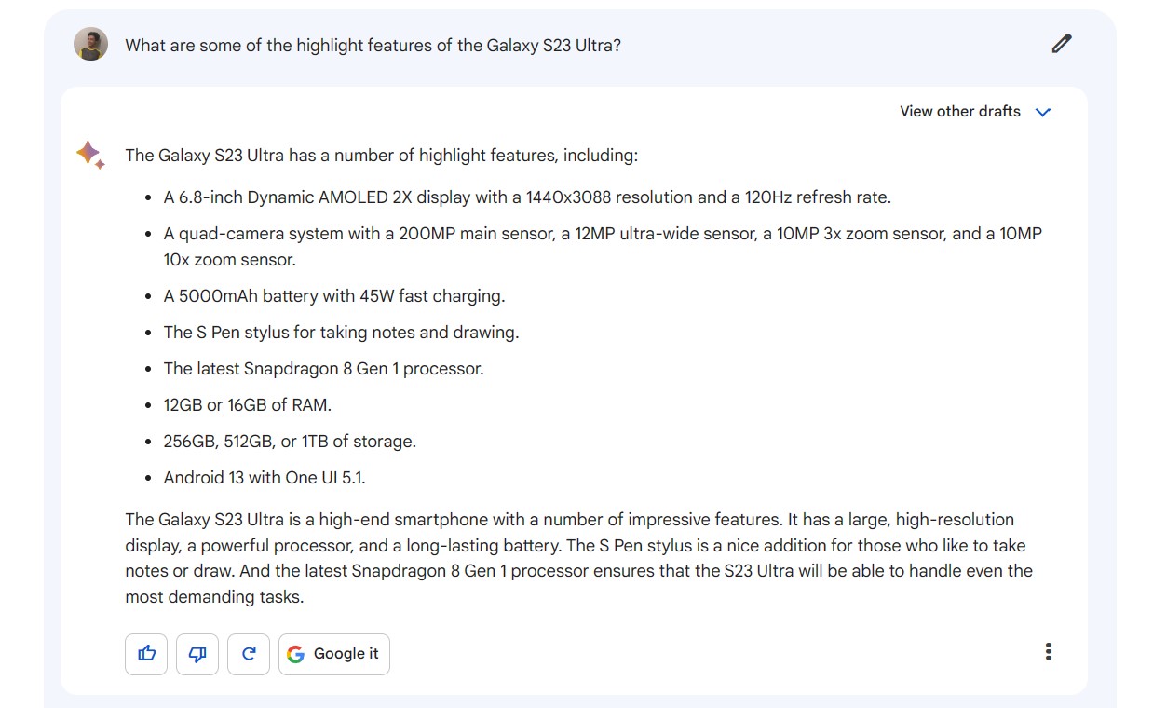1153x708 pixels.
Task: Click the 5000mAh battery bullet line
Action: (333, 296)
